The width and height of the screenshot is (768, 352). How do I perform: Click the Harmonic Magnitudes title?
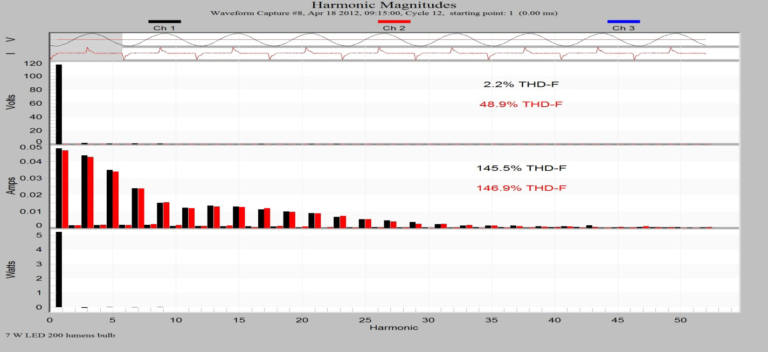click(384, 4)
